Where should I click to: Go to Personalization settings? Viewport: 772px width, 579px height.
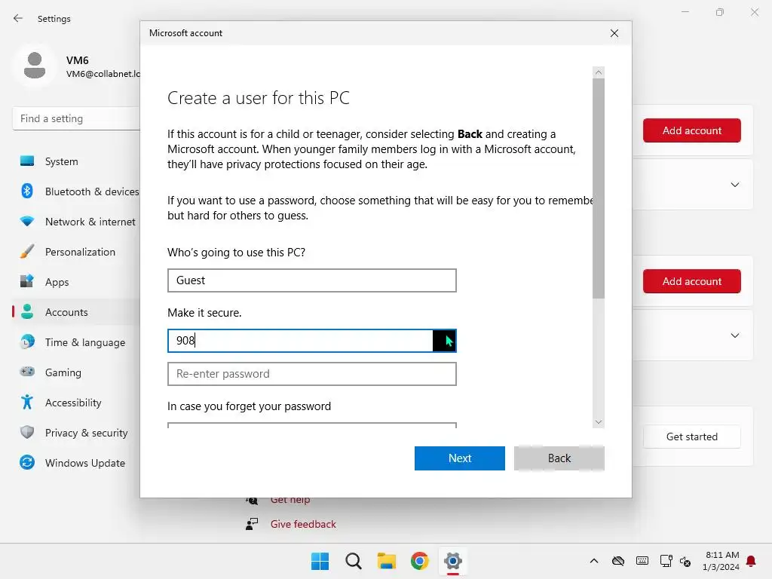coord(80,252)
